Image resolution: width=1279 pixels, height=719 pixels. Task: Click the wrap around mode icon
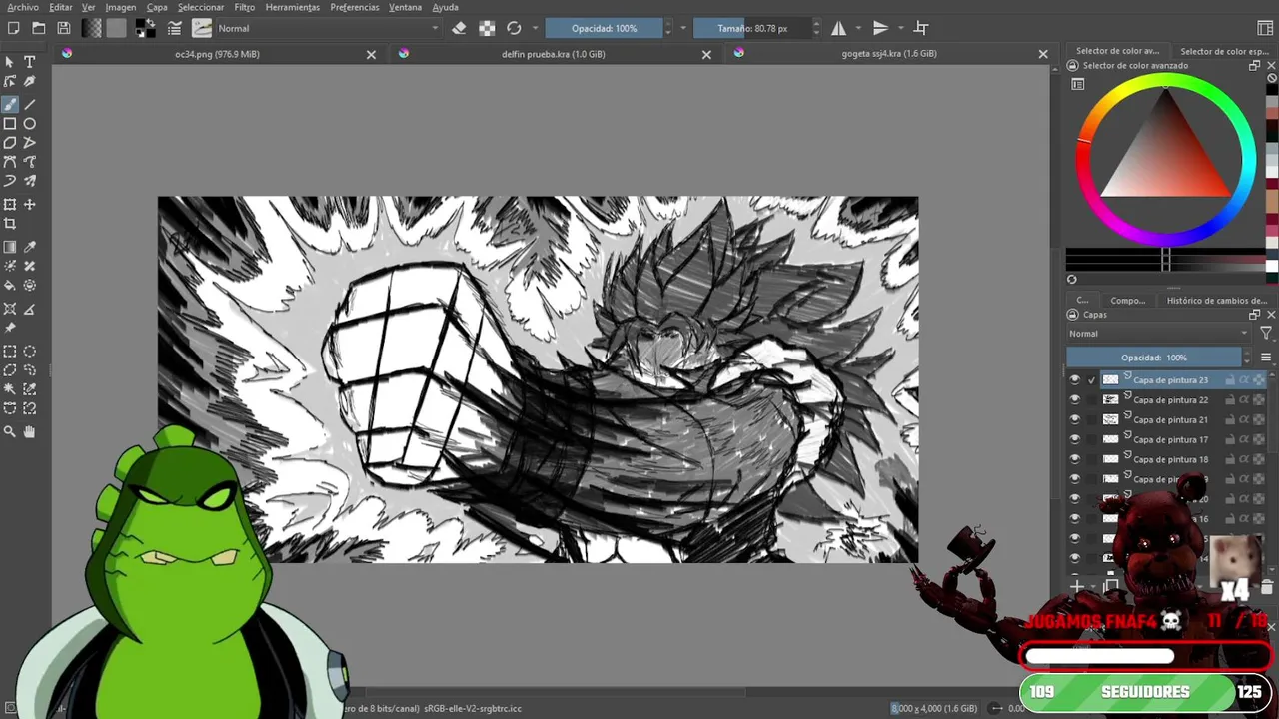(x=921, y=28)
